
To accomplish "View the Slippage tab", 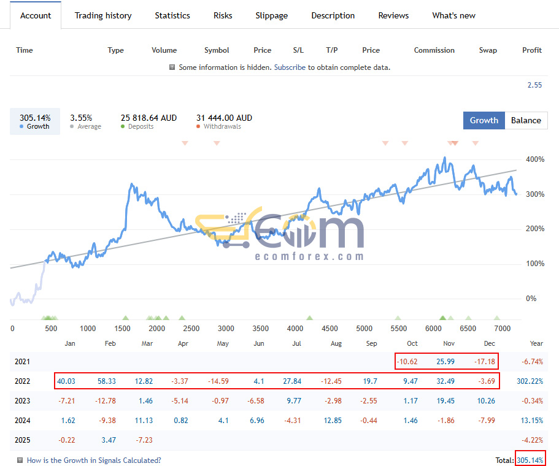I will tap(272, 16).
